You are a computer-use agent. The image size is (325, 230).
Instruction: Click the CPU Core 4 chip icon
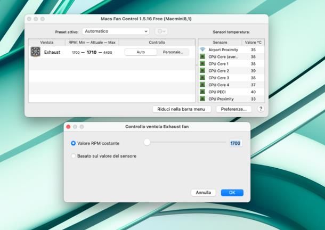[202, 85]
